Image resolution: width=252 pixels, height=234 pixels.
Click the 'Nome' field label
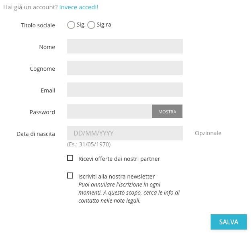[47, 47]
